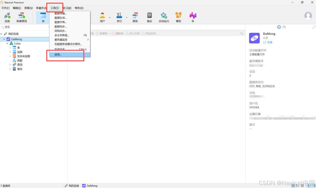This screenshot has height=188, width=316.
Task: Choose 数据传输... menu entry
Action: 70,13
